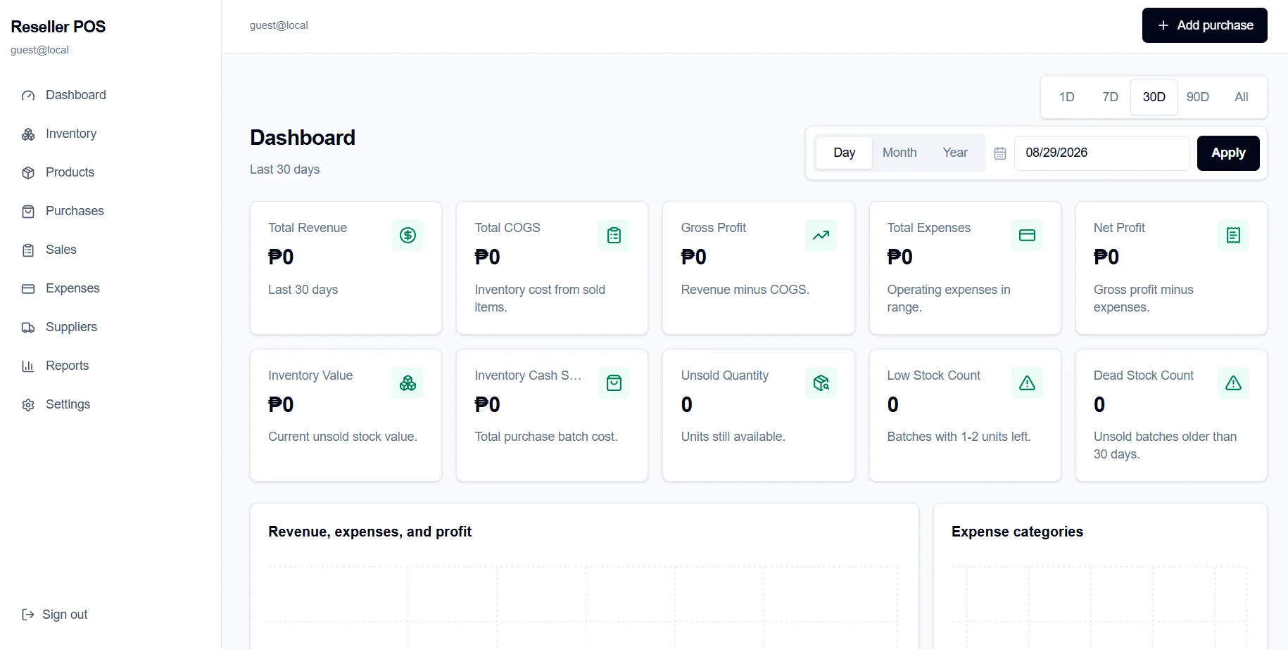Select the 7D range option

(1110, 97)
